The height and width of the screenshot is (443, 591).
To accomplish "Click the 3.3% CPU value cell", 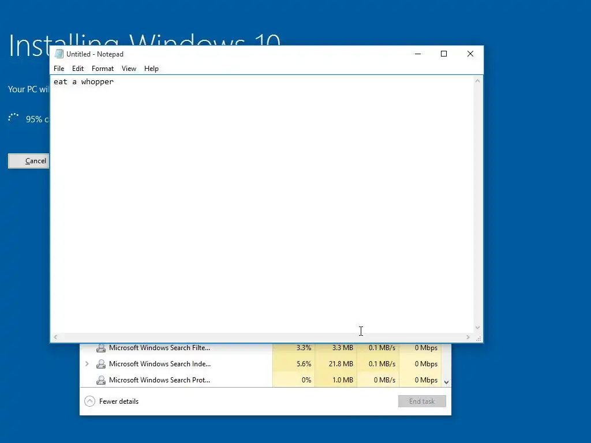I will 294,348.
